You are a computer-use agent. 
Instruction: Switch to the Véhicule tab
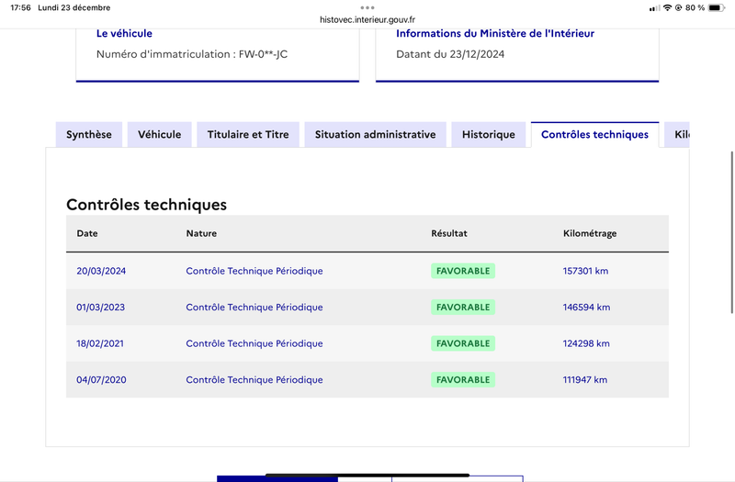[159, 134]
